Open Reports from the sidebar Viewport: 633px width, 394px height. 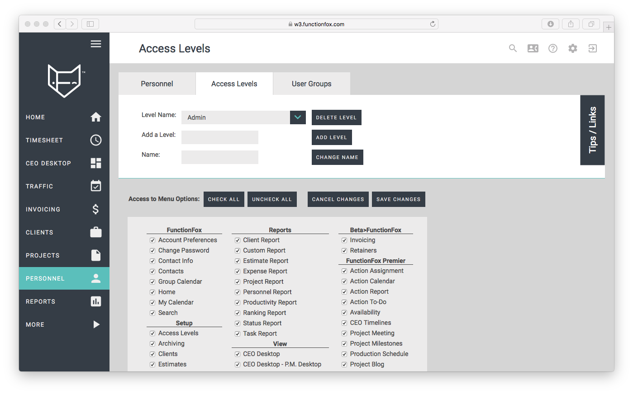click(64, 301)
